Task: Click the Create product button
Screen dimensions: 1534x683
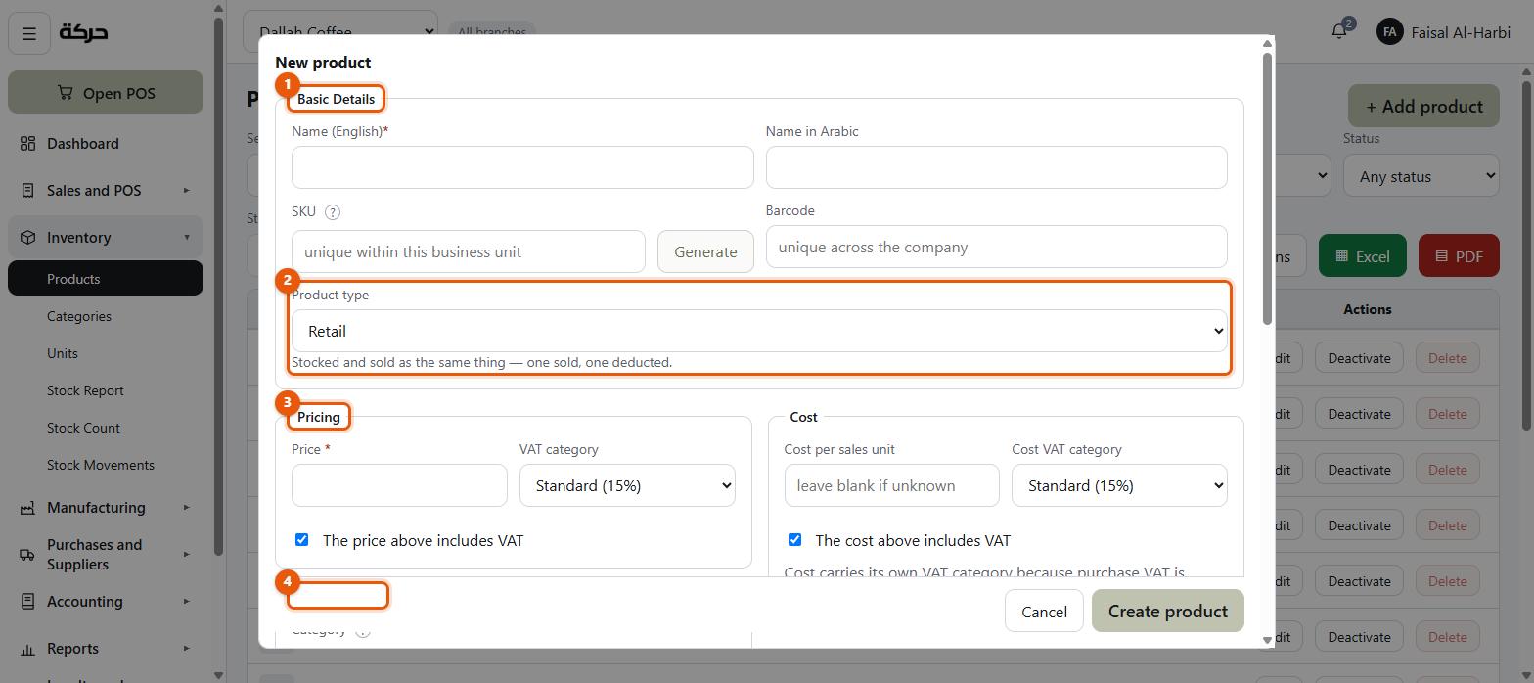Action: (1168, 611)
